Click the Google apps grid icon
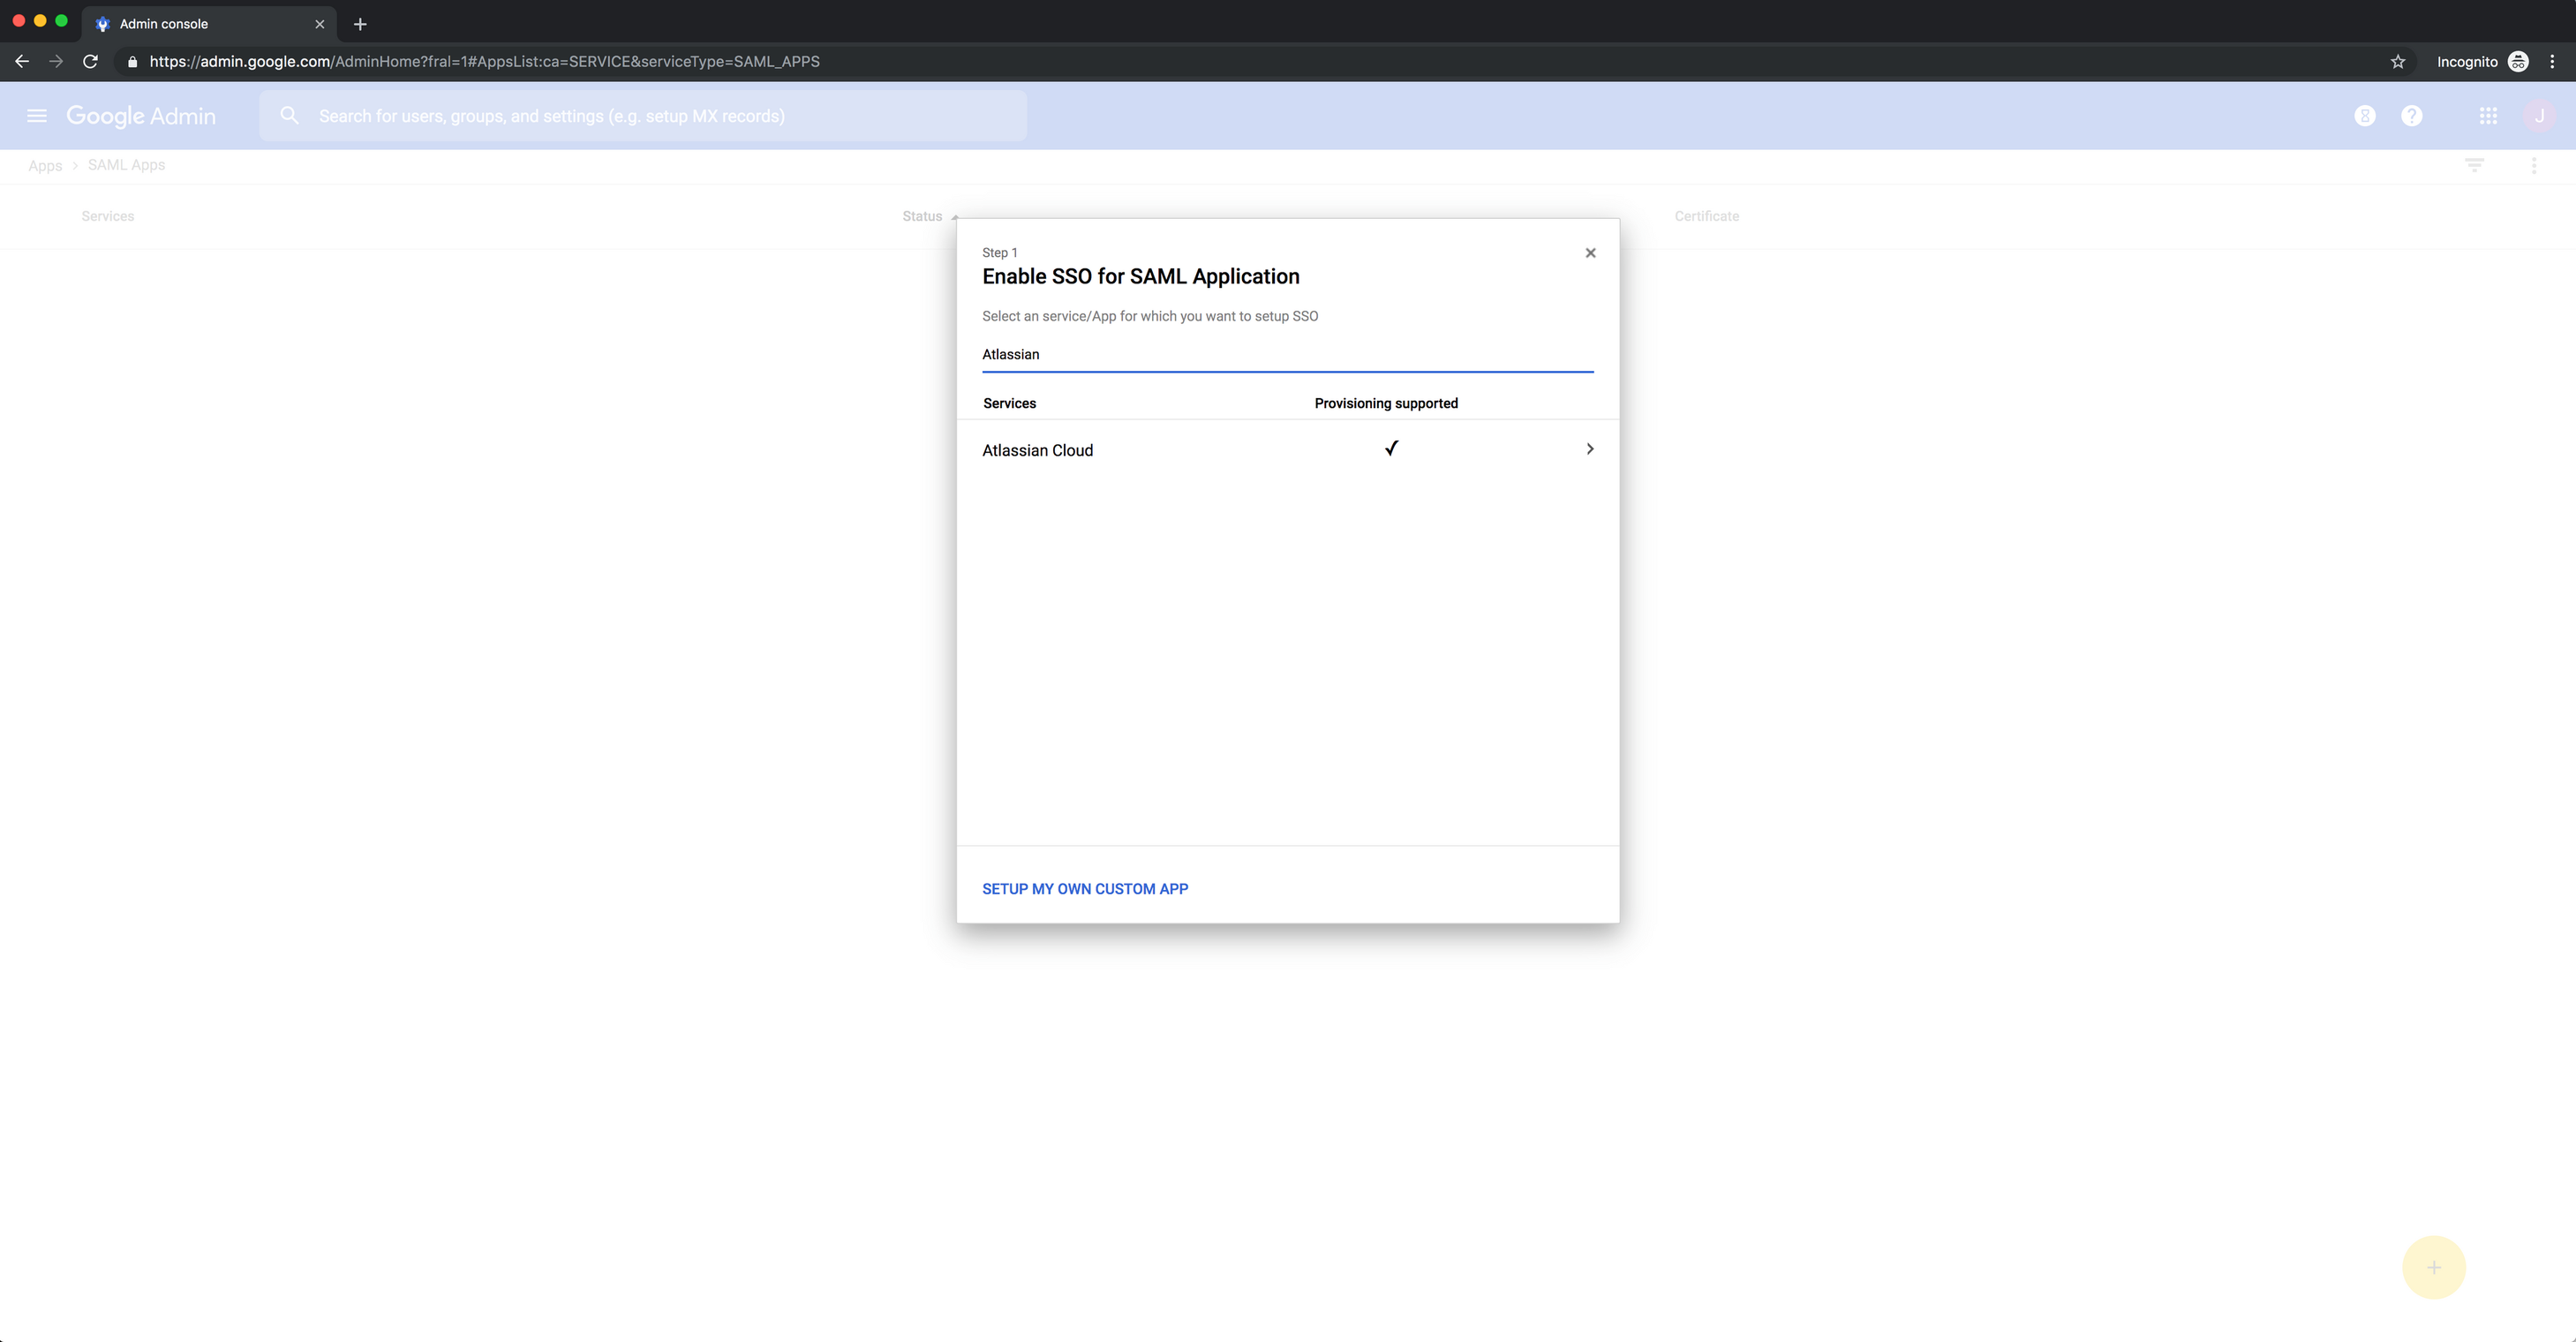 click(2488, 116)
